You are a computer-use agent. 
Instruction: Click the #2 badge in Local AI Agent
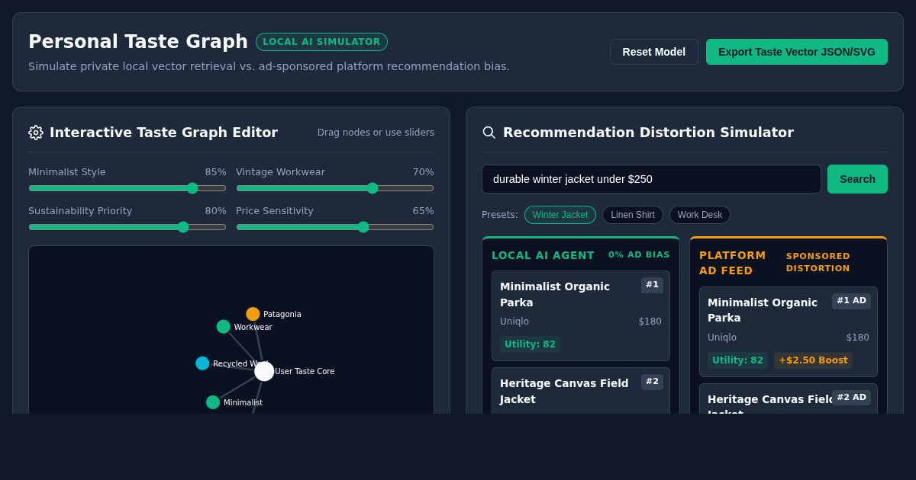(x=652, y=382)
